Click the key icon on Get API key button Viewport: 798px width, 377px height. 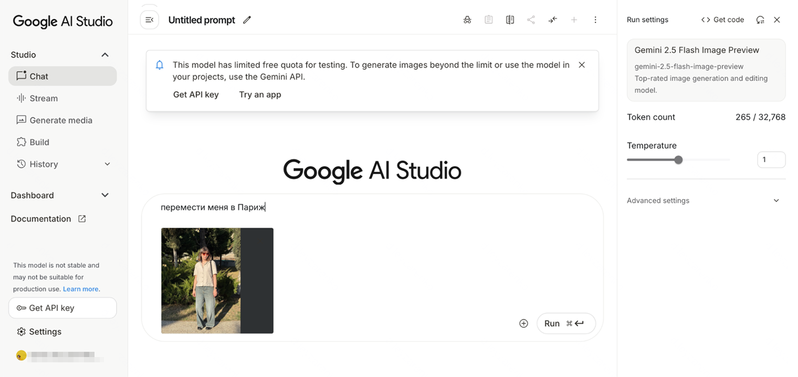21,308
